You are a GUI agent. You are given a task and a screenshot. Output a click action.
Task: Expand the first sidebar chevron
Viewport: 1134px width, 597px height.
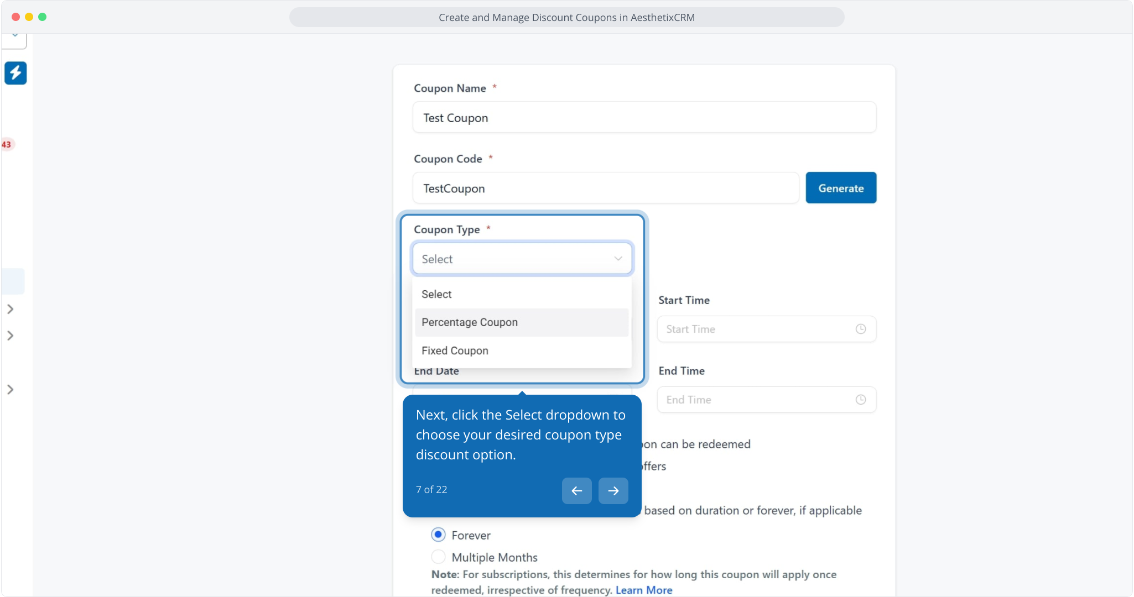pyautogui.click(x=10, y=309)
